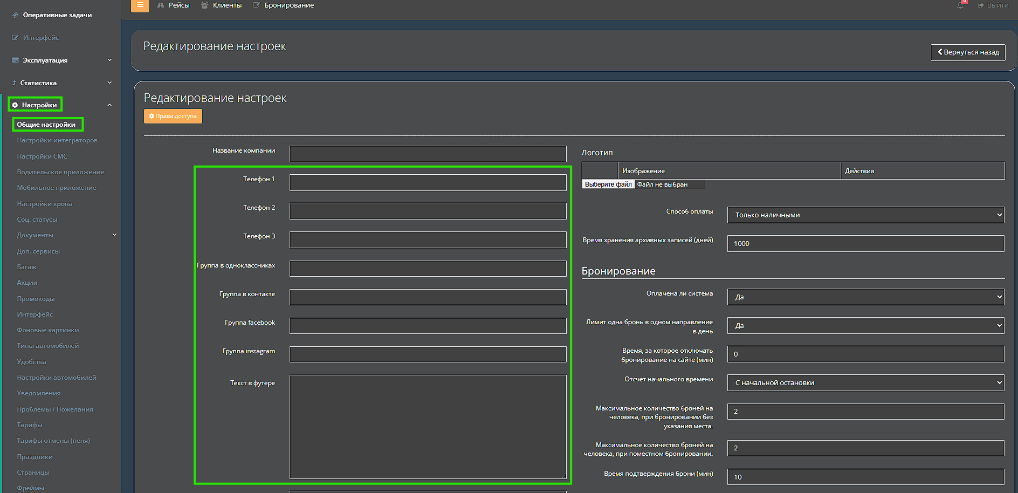This screenshot has width=1018, height=493.
Task: Focus the Название компании input field
Action: click(428, 154)
